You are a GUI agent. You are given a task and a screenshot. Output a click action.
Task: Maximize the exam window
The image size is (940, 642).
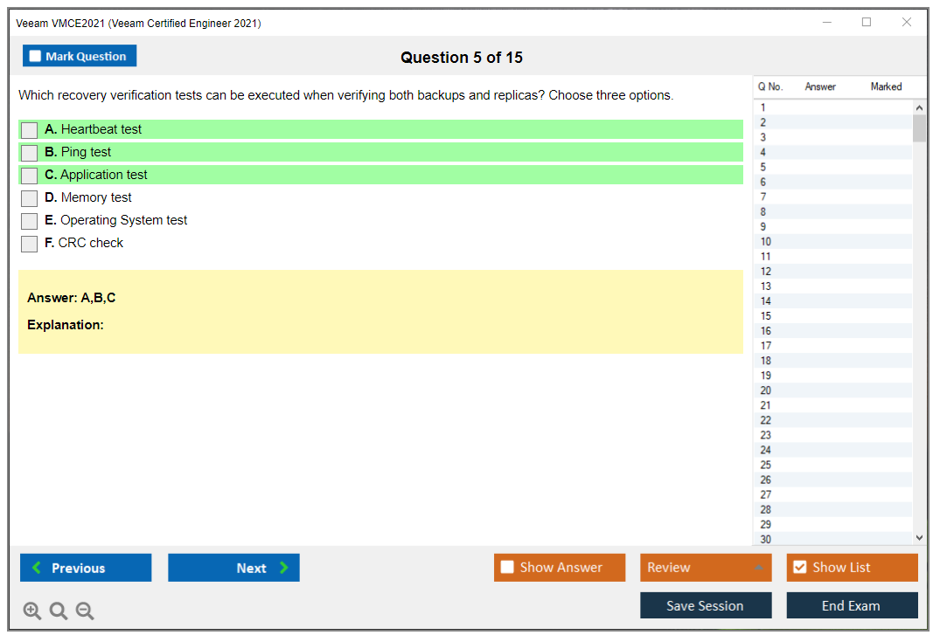tap(867, 23)
